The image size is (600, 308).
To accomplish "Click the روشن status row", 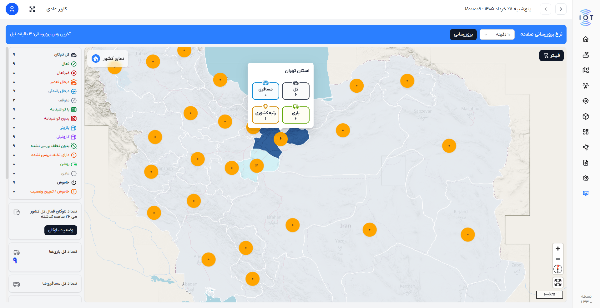I will point(45,164).
